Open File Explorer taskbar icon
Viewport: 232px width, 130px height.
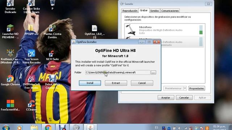34,127
